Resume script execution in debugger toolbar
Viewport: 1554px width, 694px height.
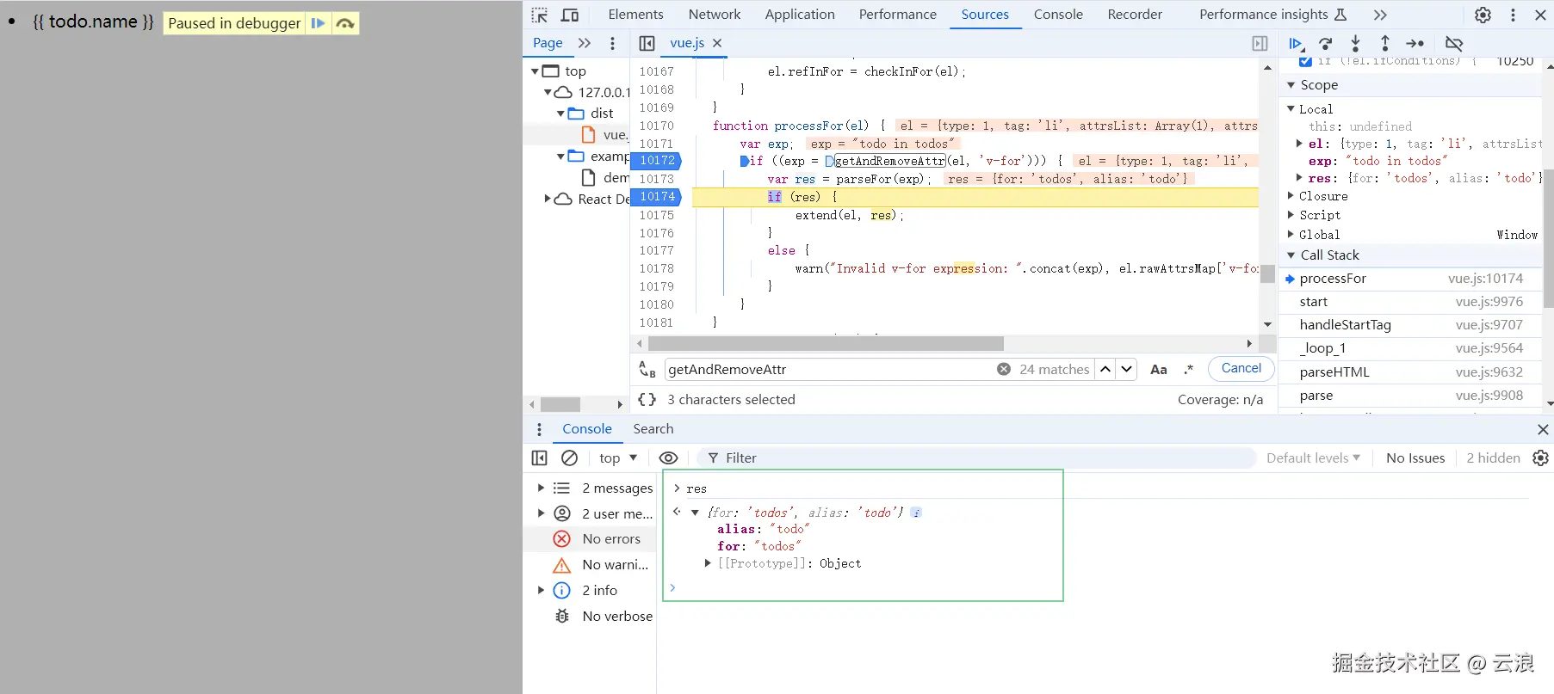tap(1296, 44)
